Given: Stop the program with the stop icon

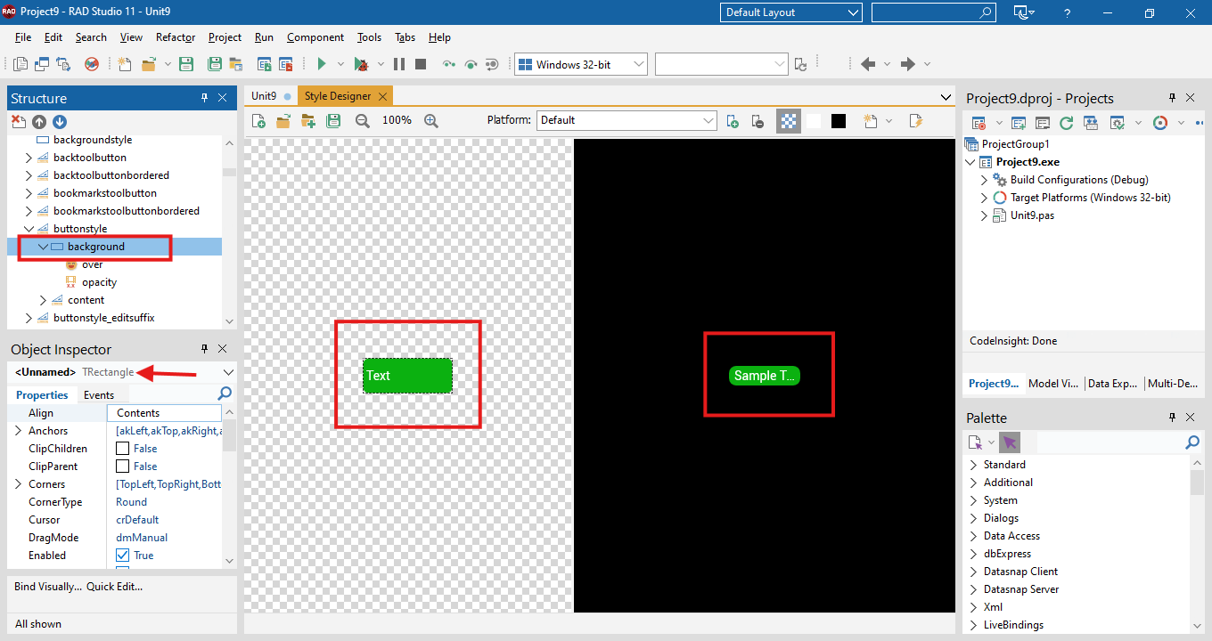Looking at the screenshot, I should tap(421, 64).
